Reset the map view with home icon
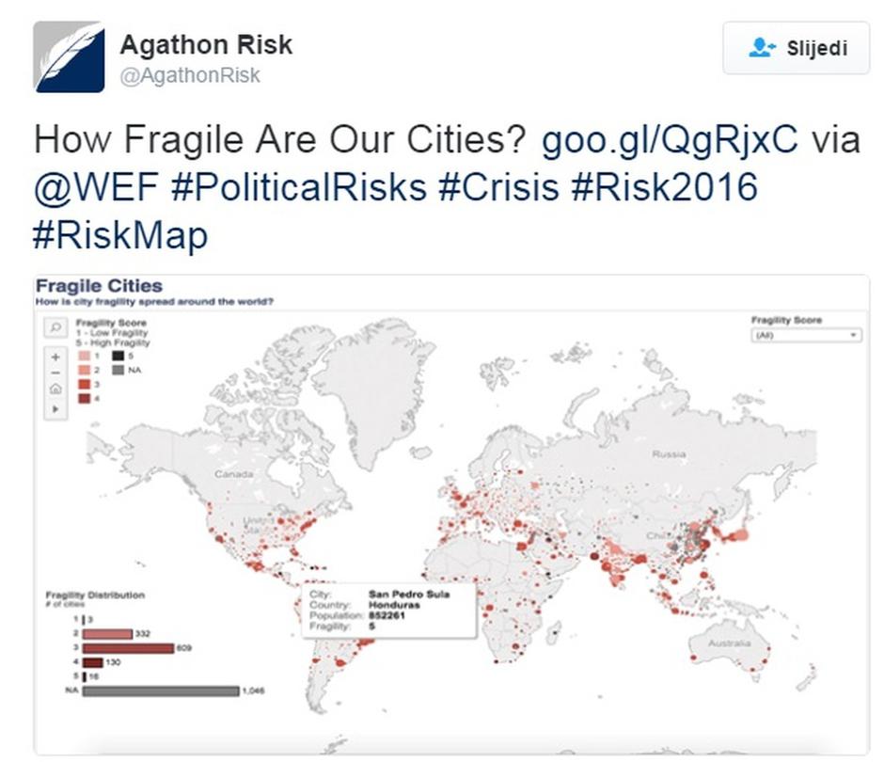This screenshot has width=884, height=762. 55,389
